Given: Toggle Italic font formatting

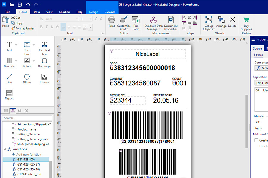Looking at the screenshot, I should point(46,27).
